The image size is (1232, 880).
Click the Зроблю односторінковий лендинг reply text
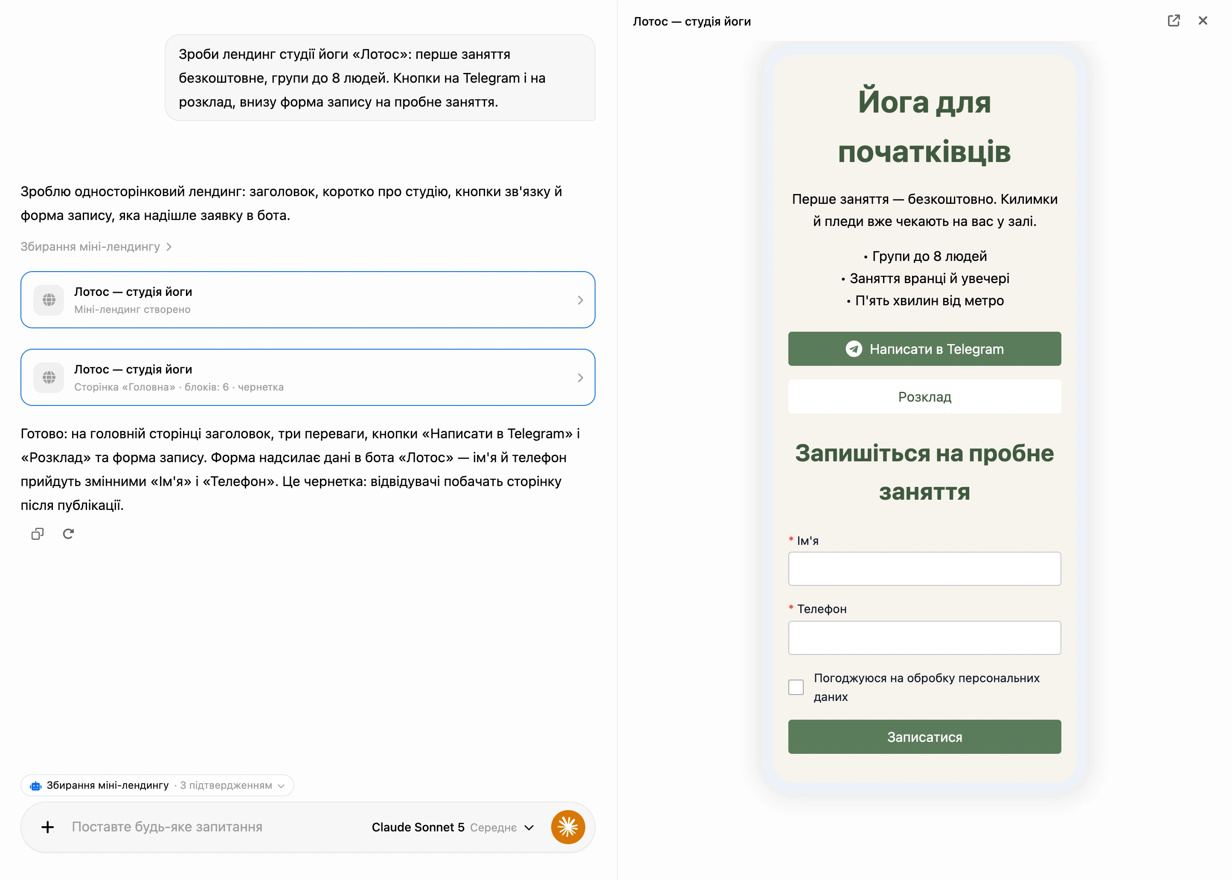click(291, 203)
